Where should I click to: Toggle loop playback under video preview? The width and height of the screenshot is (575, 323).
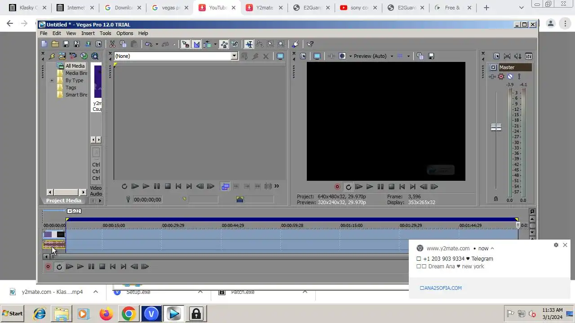coord(348,187)
